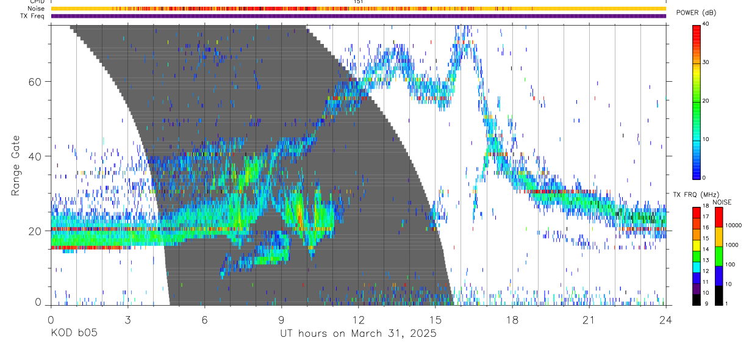Click the cyan 12–13 MHz TX FRQ swatch

tap(697, 267)
